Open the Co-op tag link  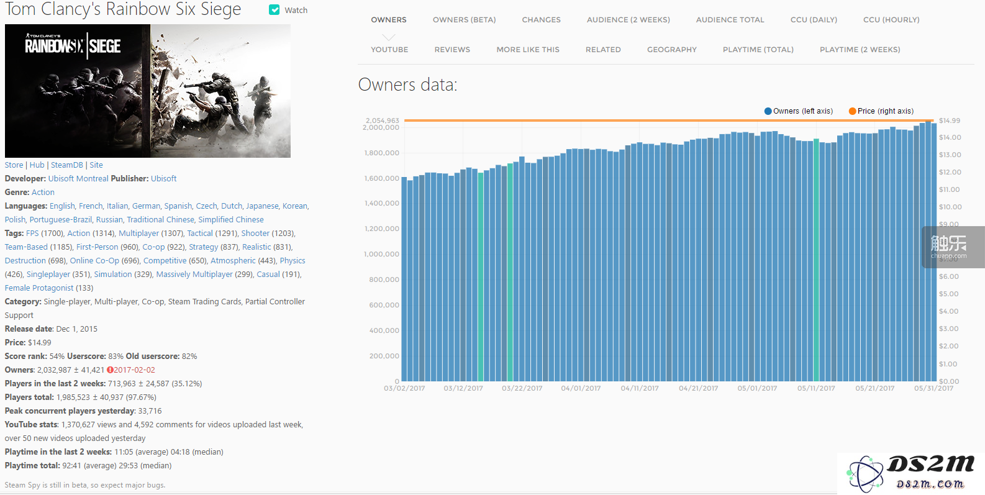pos(153,247)
